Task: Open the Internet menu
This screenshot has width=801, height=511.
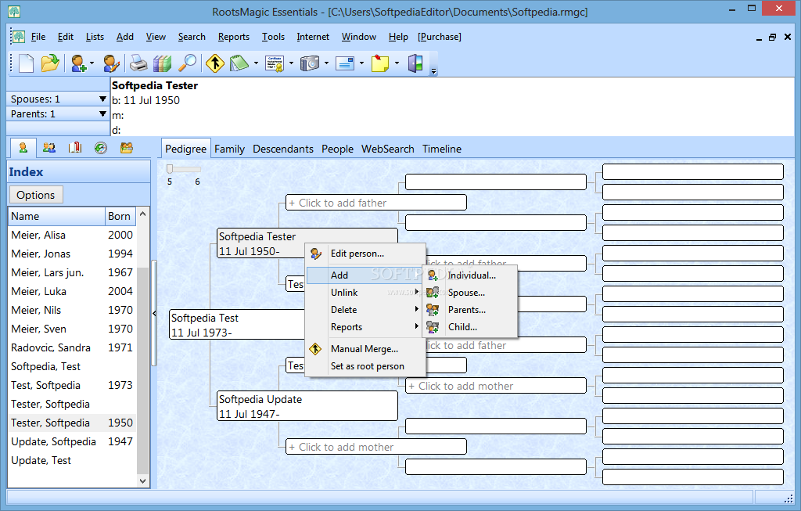Action: pyautogui.click(x=313, y=37)
